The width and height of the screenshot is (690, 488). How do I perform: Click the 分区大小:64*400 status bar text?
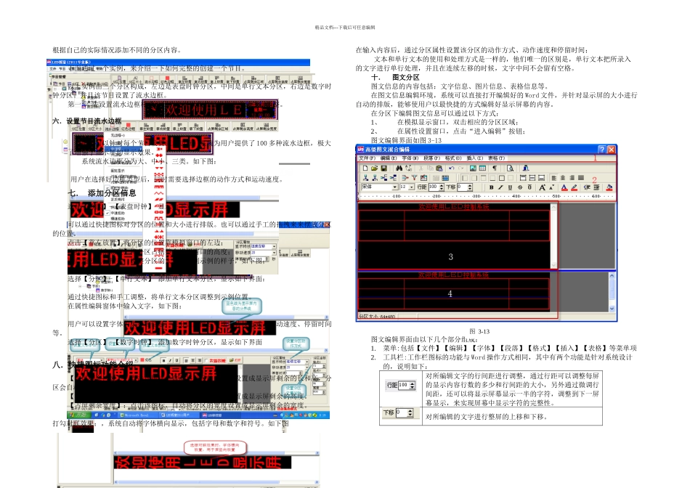coord(377,316)
